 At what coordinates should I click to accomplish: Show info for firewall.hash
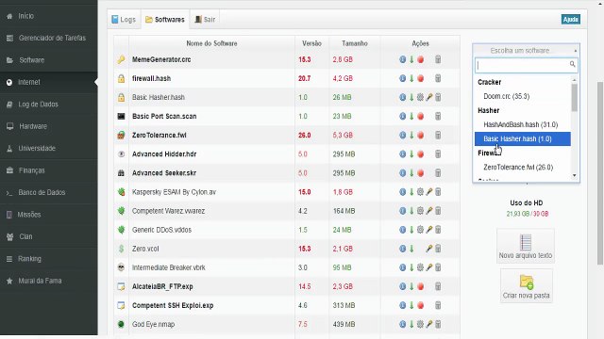click(x=403, y=78)
